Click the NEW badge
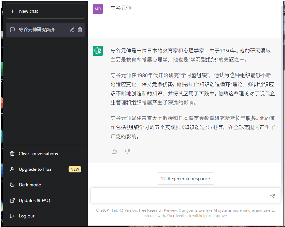Screen dimensions: 285x227 pyautogui.click(x=75, y=169)
